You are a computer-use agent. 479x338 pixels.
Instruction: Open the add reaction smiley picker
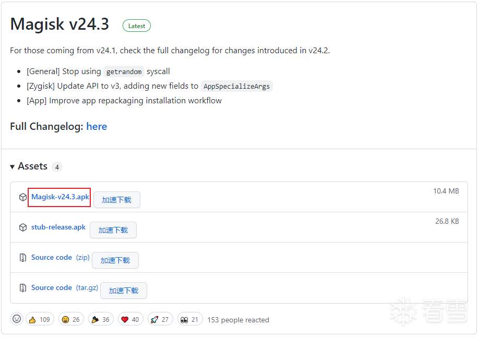[x=17, y=319]
